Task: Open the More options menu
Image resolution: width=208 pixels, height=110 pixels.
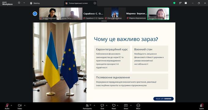Action: (138, 106)
